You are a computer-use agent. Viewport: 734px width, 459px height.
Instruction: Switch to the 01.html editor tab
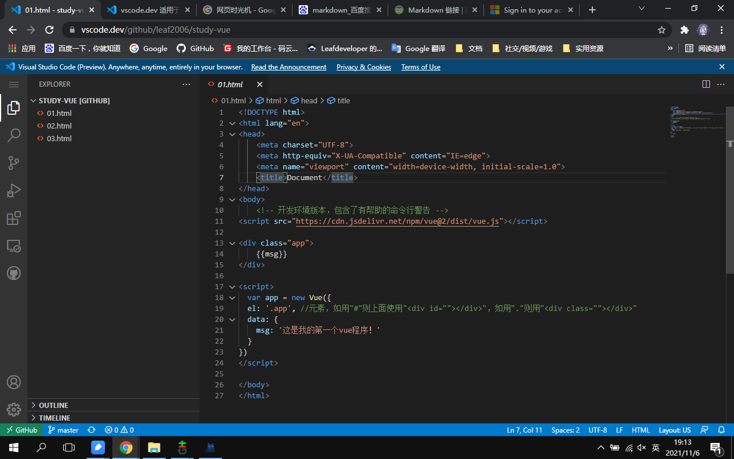(x=230, y=84)
